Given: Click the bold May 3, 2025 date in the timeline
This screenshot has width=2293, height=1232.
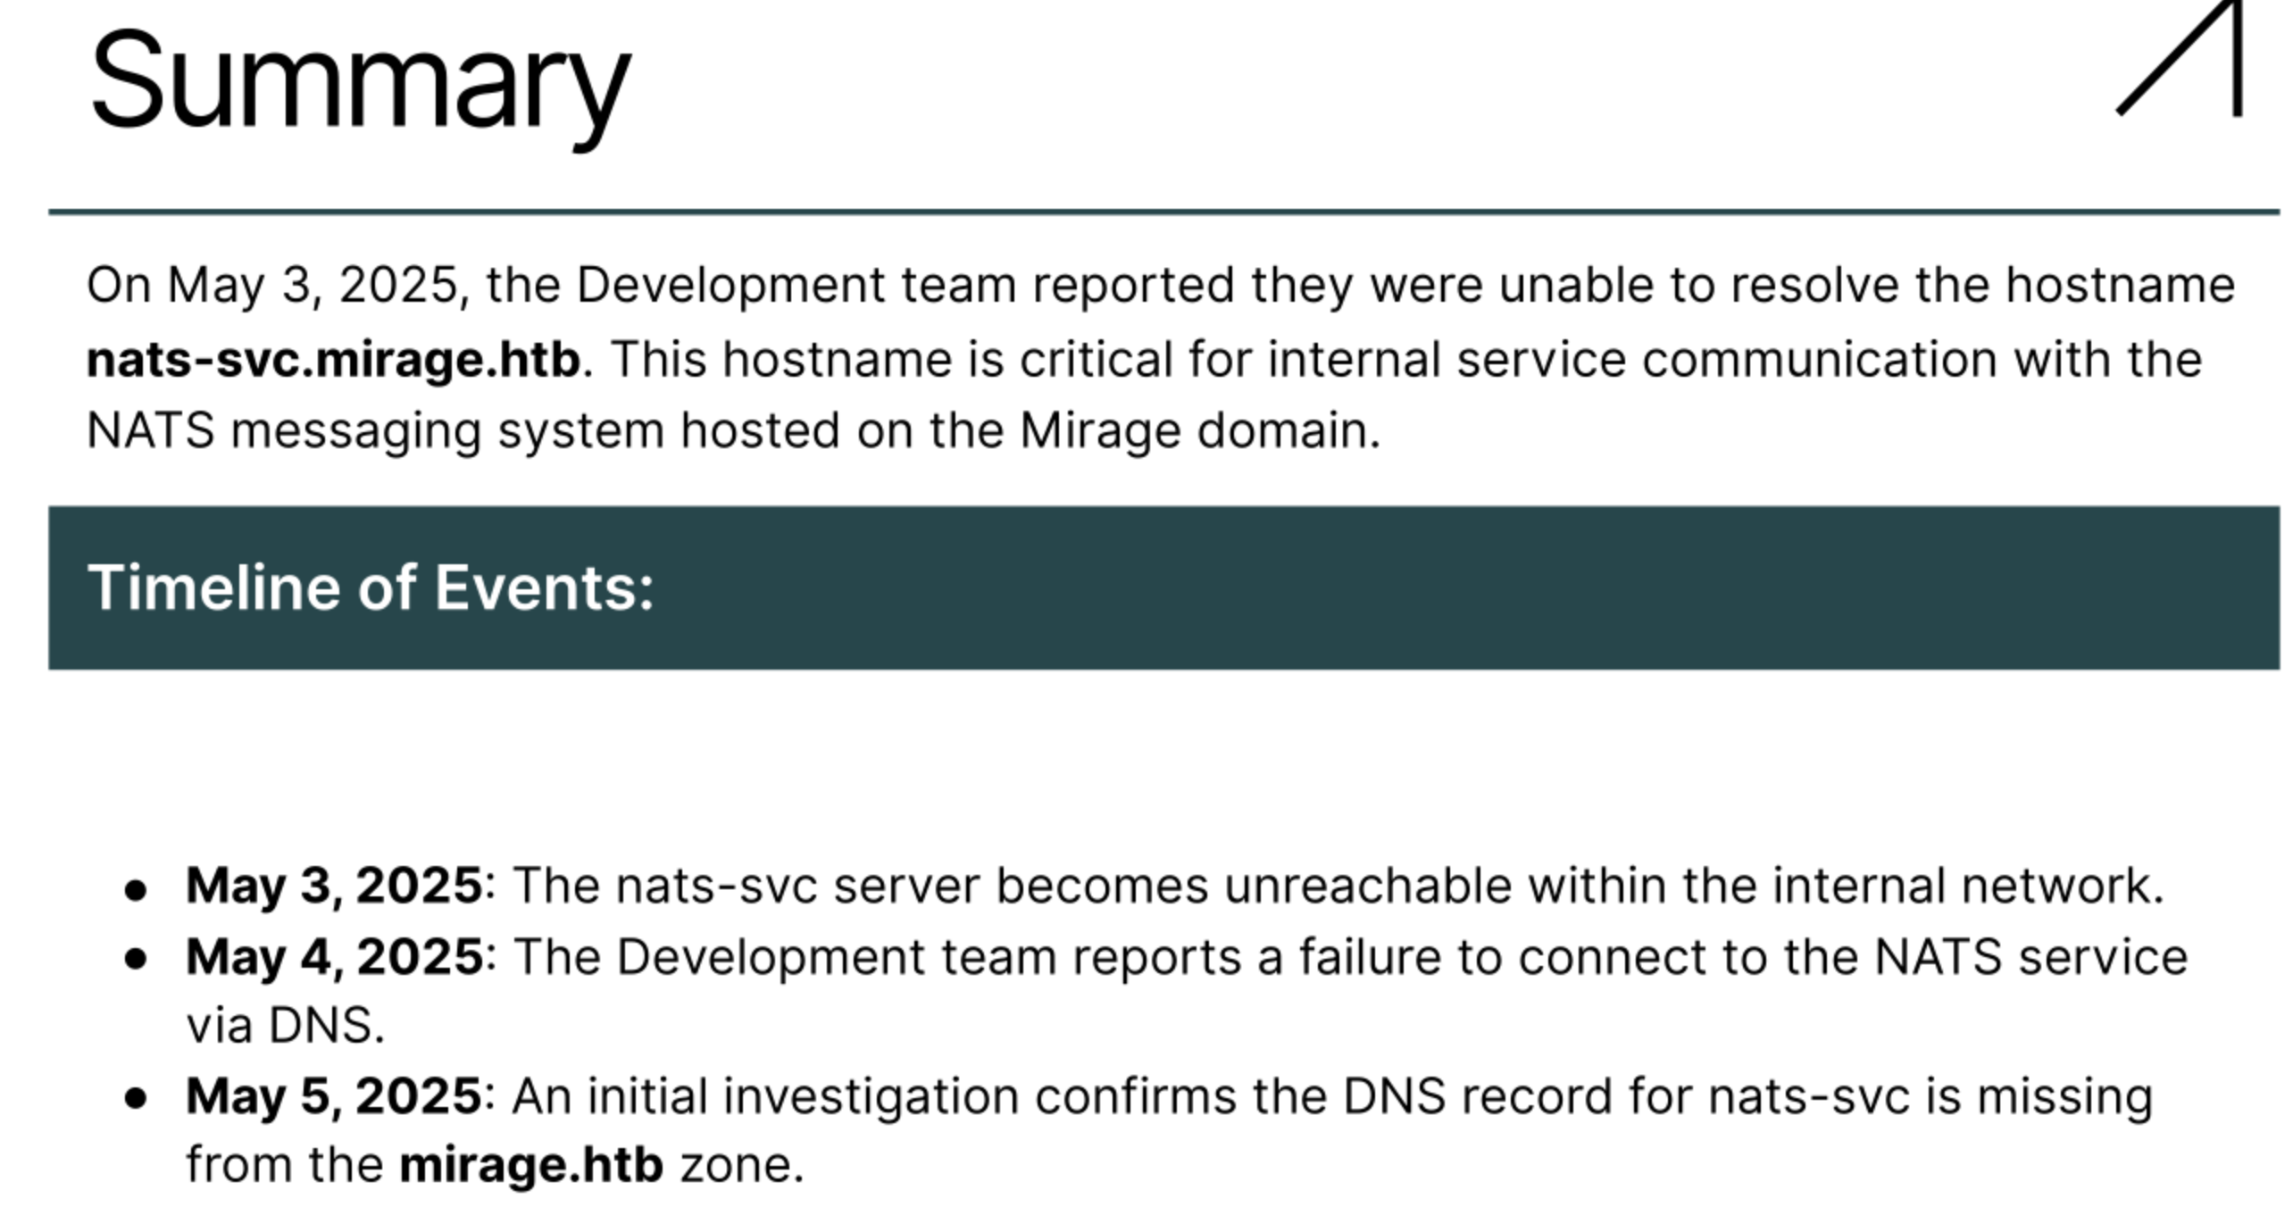Looking at the screenshot, I should click(334, 886).
